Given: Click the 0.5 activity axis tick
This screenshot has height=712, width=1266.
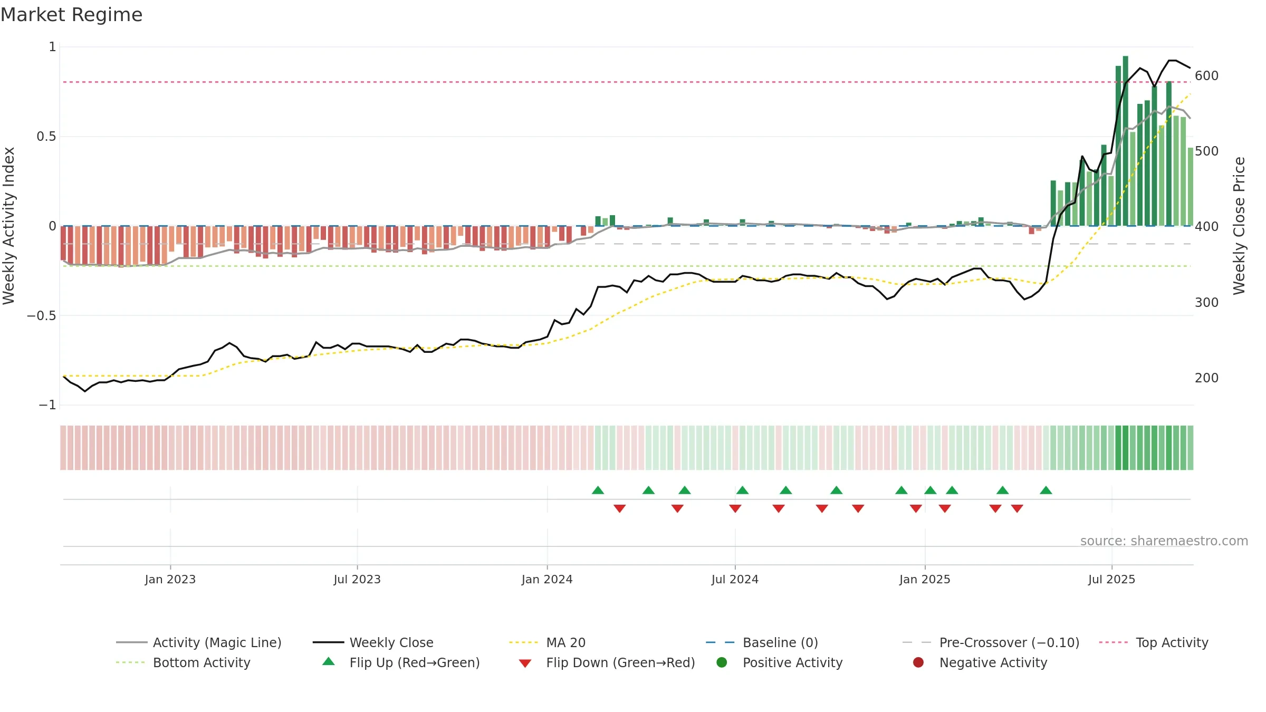Looking at the screenshot, I should [46, 137].
